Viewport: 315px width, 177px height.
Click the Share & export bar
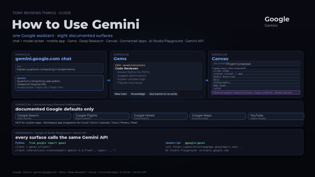256,92
